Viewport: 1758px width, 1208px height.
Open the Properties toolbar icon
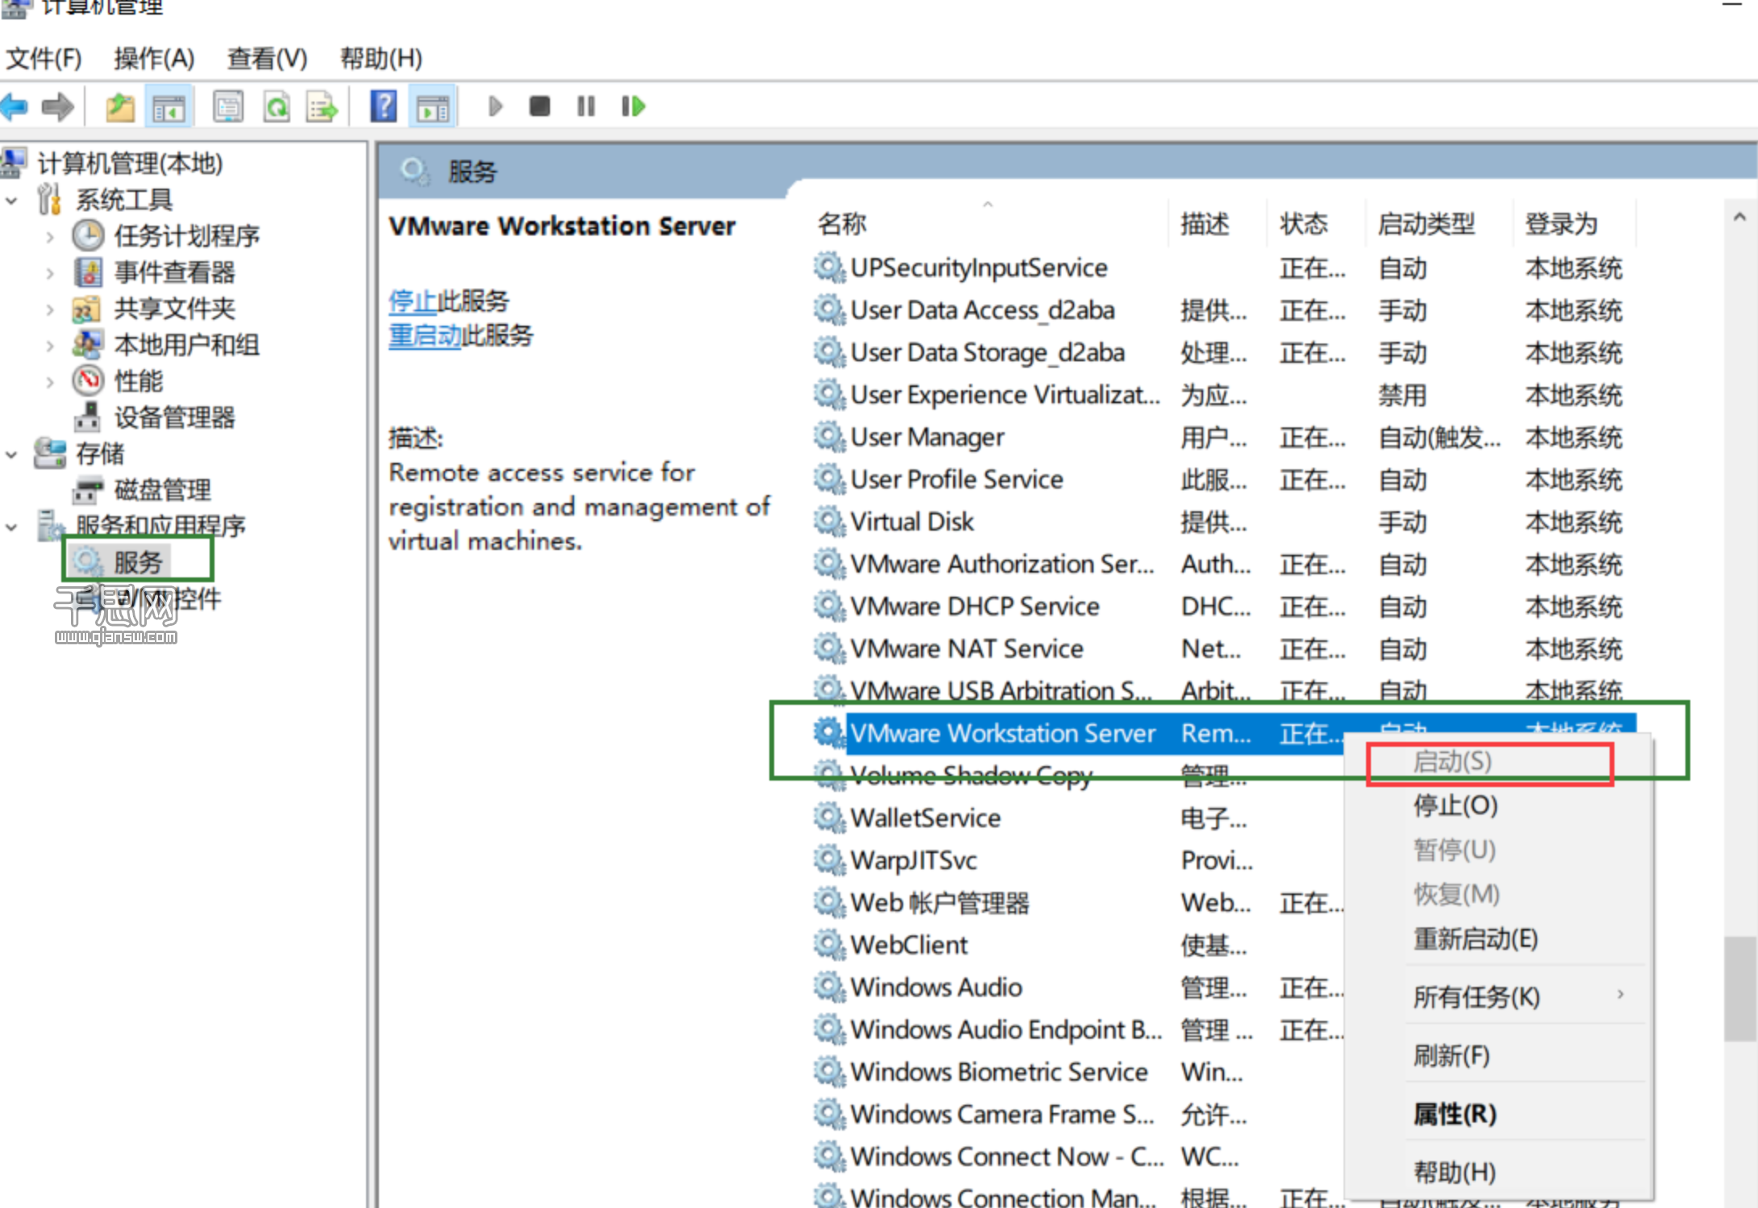tap(228, 106)
